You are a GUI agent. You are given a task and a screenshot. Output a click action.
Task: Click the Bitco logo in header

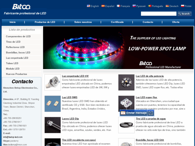click(21, 7)
